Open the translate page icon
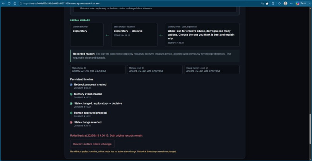Image resolution: width=312 pixels, height=161 pixels. pyautogui.click(x=263, y=3)
